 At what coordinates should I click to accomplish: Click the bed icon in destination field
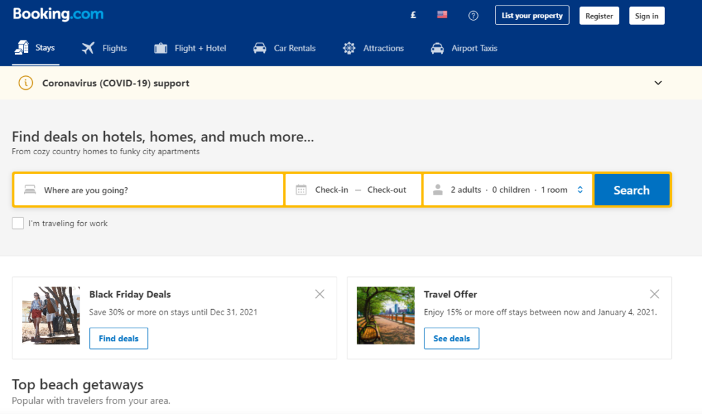click(x=30, y=190)
